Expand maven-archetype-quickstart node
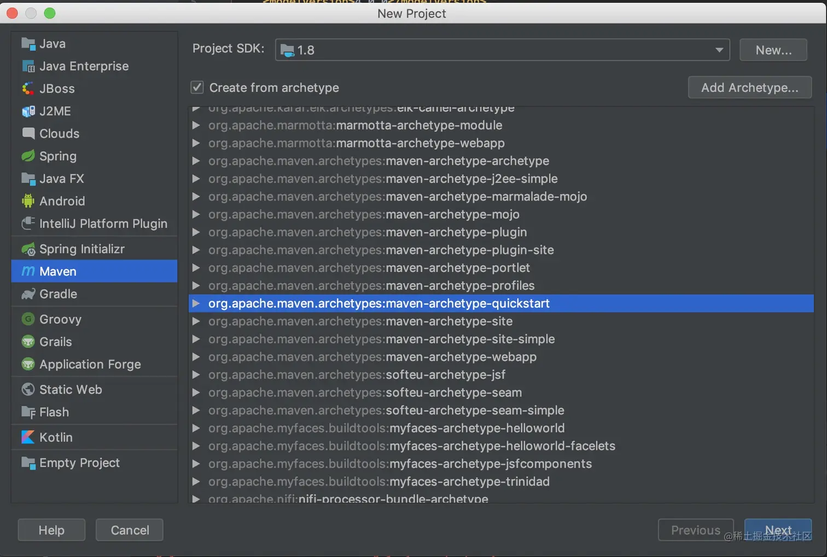The image size is (827, 557). click(x=196, y=303)
